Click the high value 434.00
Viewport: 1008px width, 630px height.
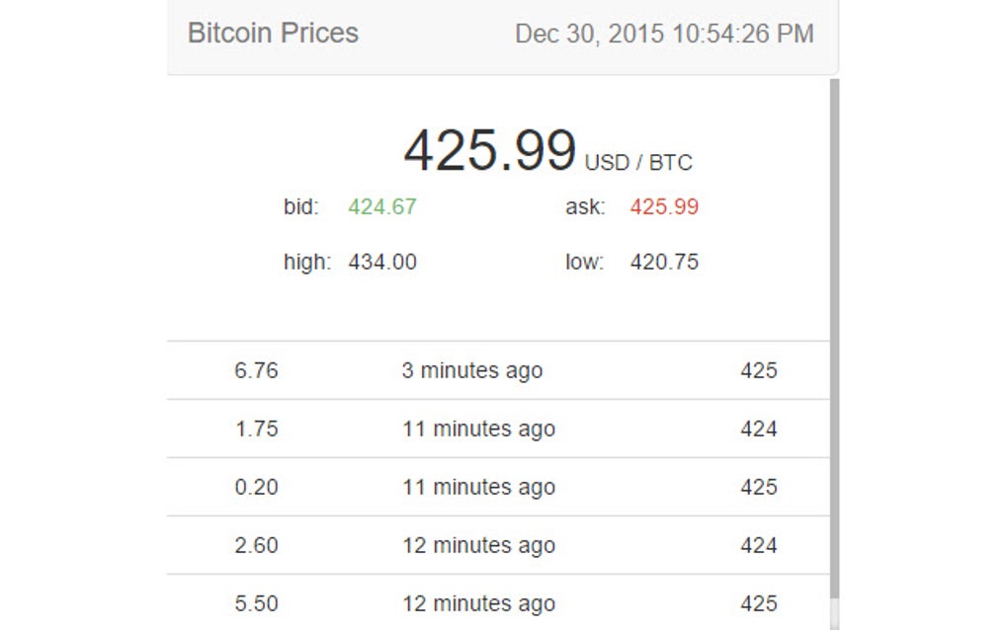point(382,262)
